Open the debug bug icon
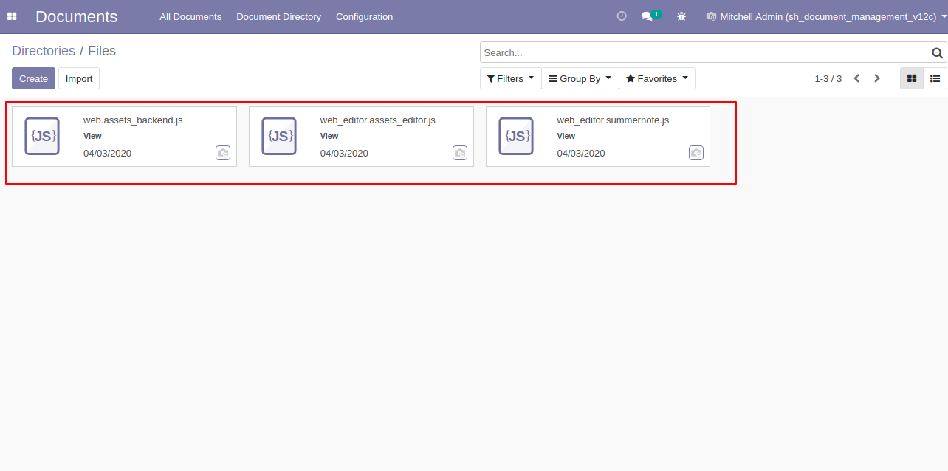The height and width of the screenshot is (471, 948). click(681, 16)
